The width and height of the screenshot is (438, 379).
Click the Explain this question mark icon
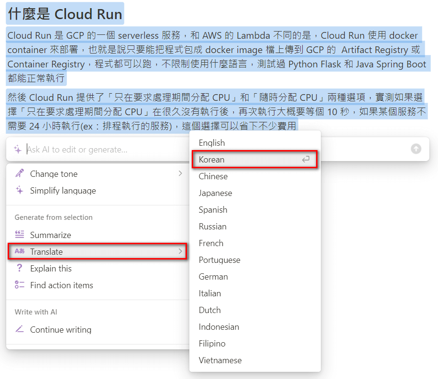[21, 268]
